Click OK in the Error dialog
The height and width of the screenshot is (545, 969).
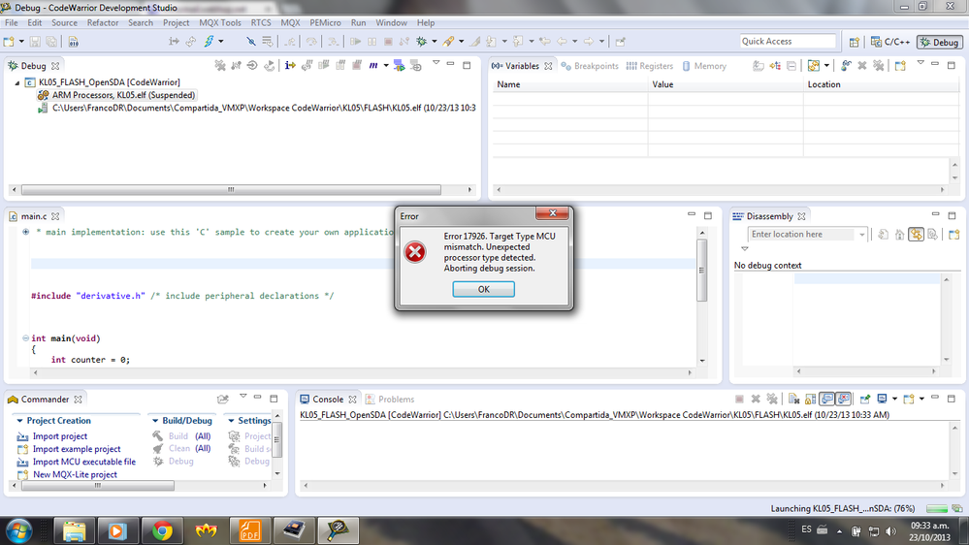pyautogui.click(x=483, y=289)
